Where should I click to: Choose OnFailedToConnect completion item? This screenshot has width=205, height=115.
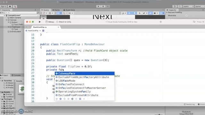(x=85, y=84)
